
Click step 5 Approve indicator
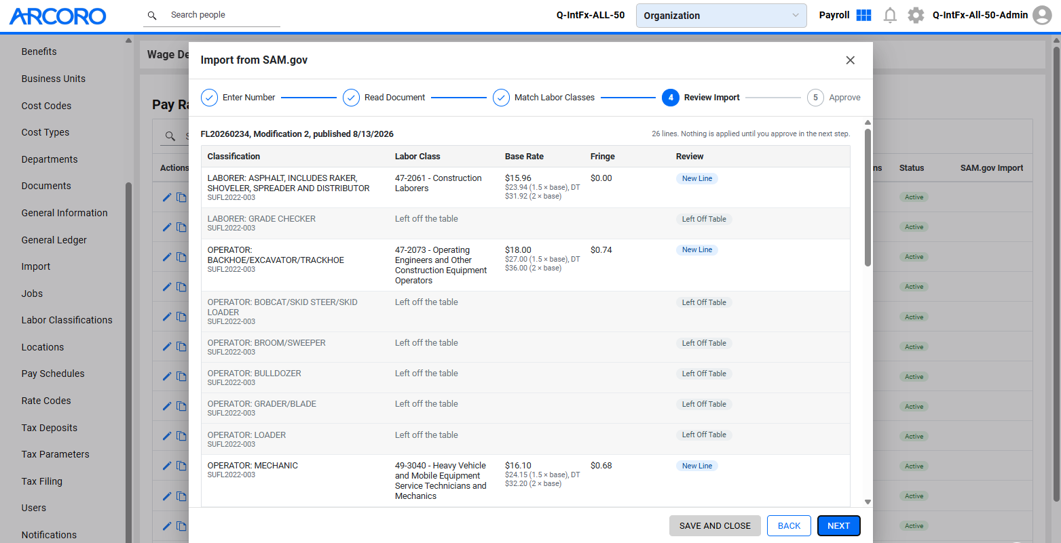tap(815, 98)
